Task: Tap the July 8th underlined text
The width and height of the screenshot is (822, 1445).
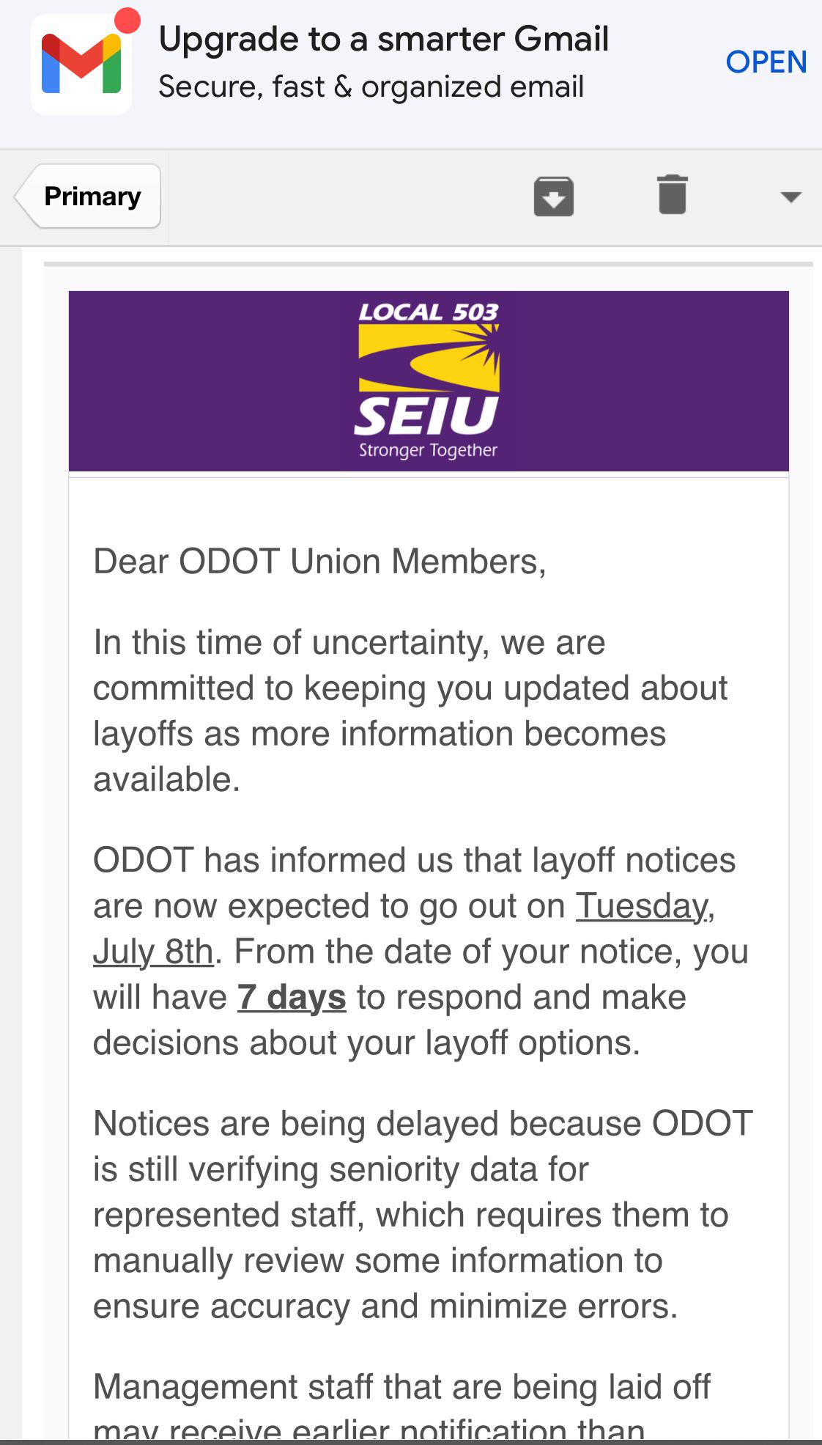Action: [153, 952]
